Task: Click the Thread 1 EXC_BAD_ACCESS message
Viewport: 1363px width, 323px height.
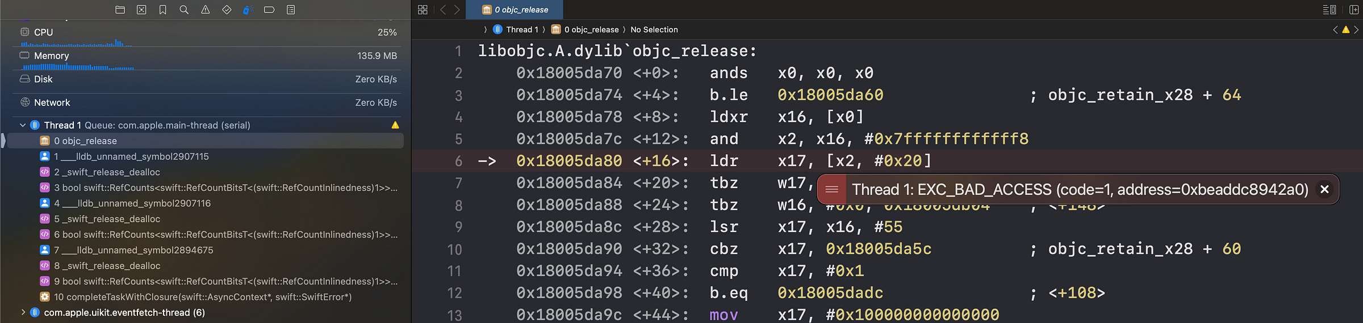Action: click(1080, 189)
